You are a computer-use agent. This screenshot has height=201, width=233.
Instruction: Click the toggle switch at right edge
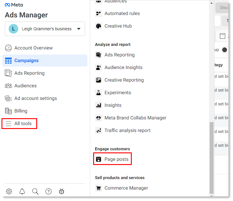(x=225, y=50)
